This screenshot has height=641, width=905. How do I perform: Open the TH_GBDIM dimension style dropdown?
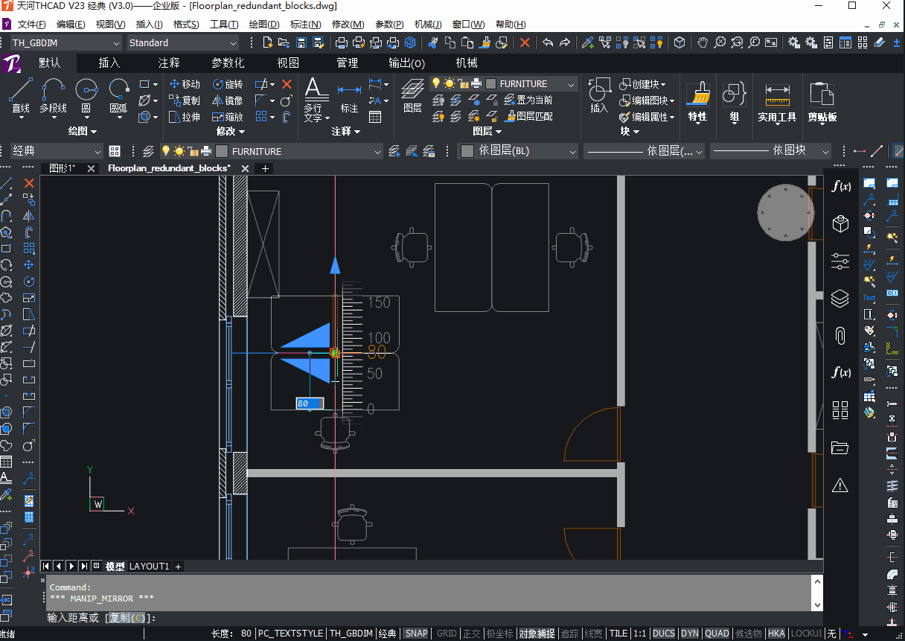[x=65, y=43]
